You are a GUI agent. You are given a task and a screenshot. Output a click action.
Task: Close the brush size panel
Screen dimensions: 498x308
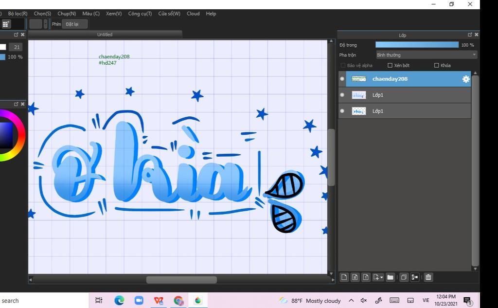22,35
